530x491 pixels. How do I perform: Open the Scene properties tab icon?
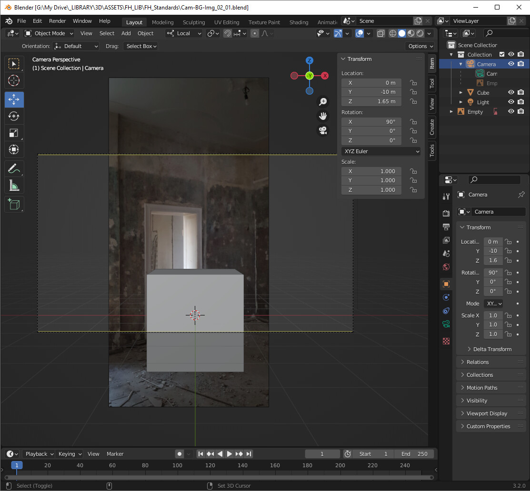click(x=446, y=254)
